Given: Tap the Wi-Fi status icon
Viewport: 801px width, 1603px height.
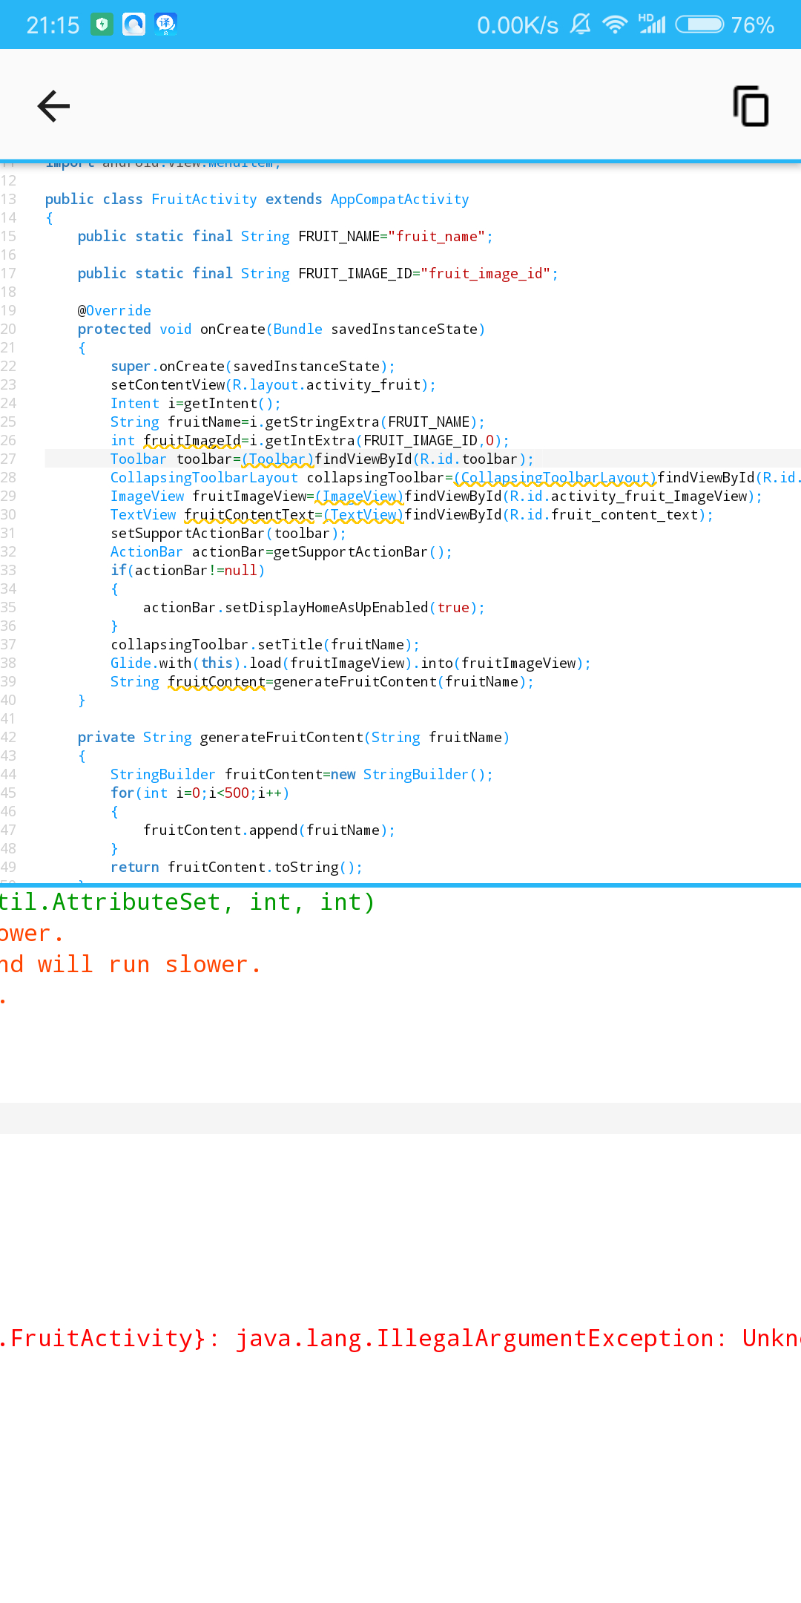Looking at the screenshot, I should pyautogui.click(x=615, y=24).
